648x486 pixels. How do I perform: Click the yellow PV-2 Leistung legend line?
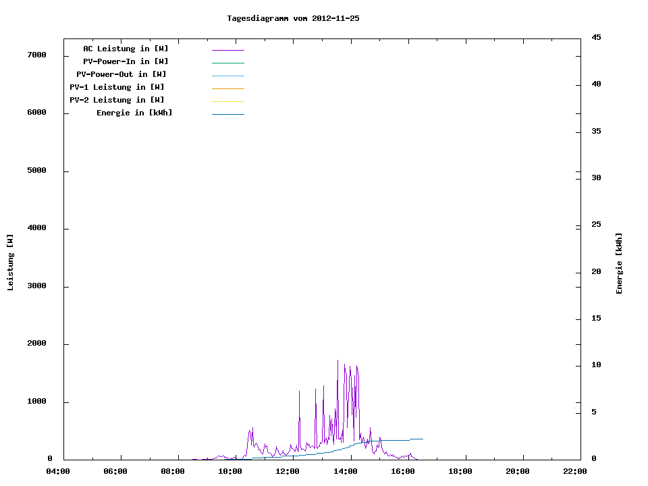(227, 101)
